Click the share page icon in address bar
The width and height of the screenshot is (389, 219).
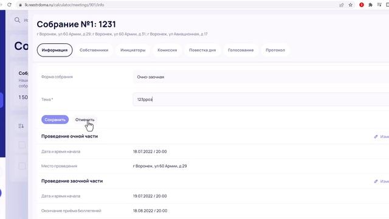pyautogui.click(x=342, y=5)
